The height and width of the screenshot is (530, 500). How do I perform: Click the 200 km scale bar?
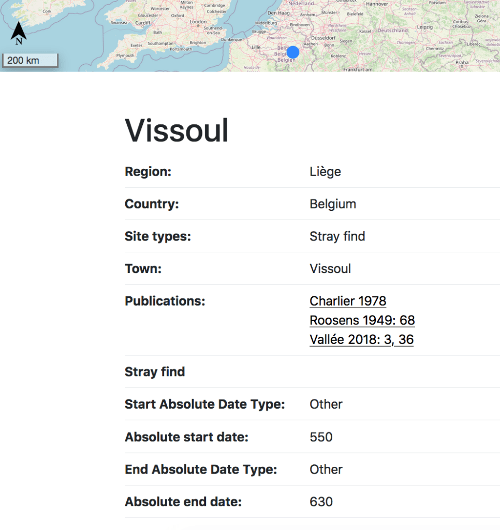tap(30, 61)
